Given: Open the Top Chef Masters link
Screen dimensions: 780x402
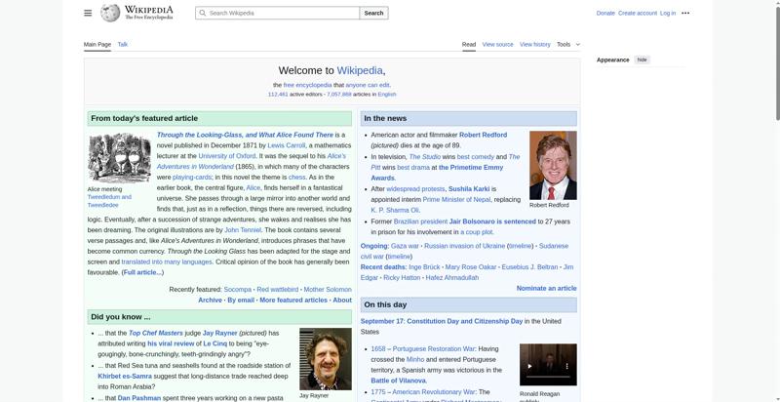Looking at the screenshot, I should (156, 333).
